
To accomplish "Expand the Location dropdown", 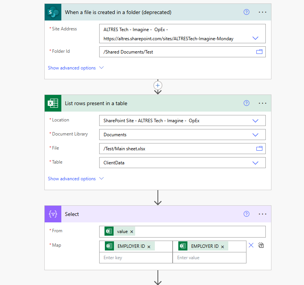I will [255, 121].
